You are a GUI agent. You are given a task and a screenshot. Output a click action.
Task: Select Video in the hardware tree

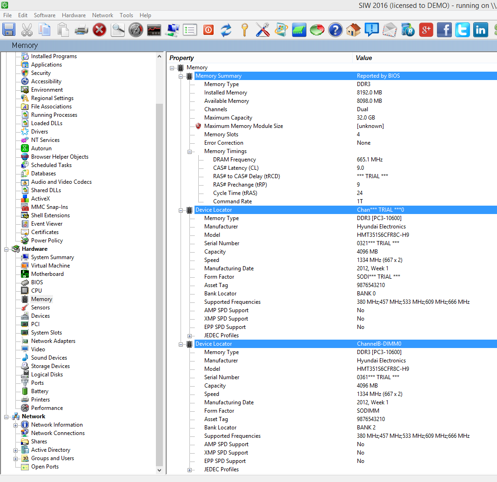[38, 349]
